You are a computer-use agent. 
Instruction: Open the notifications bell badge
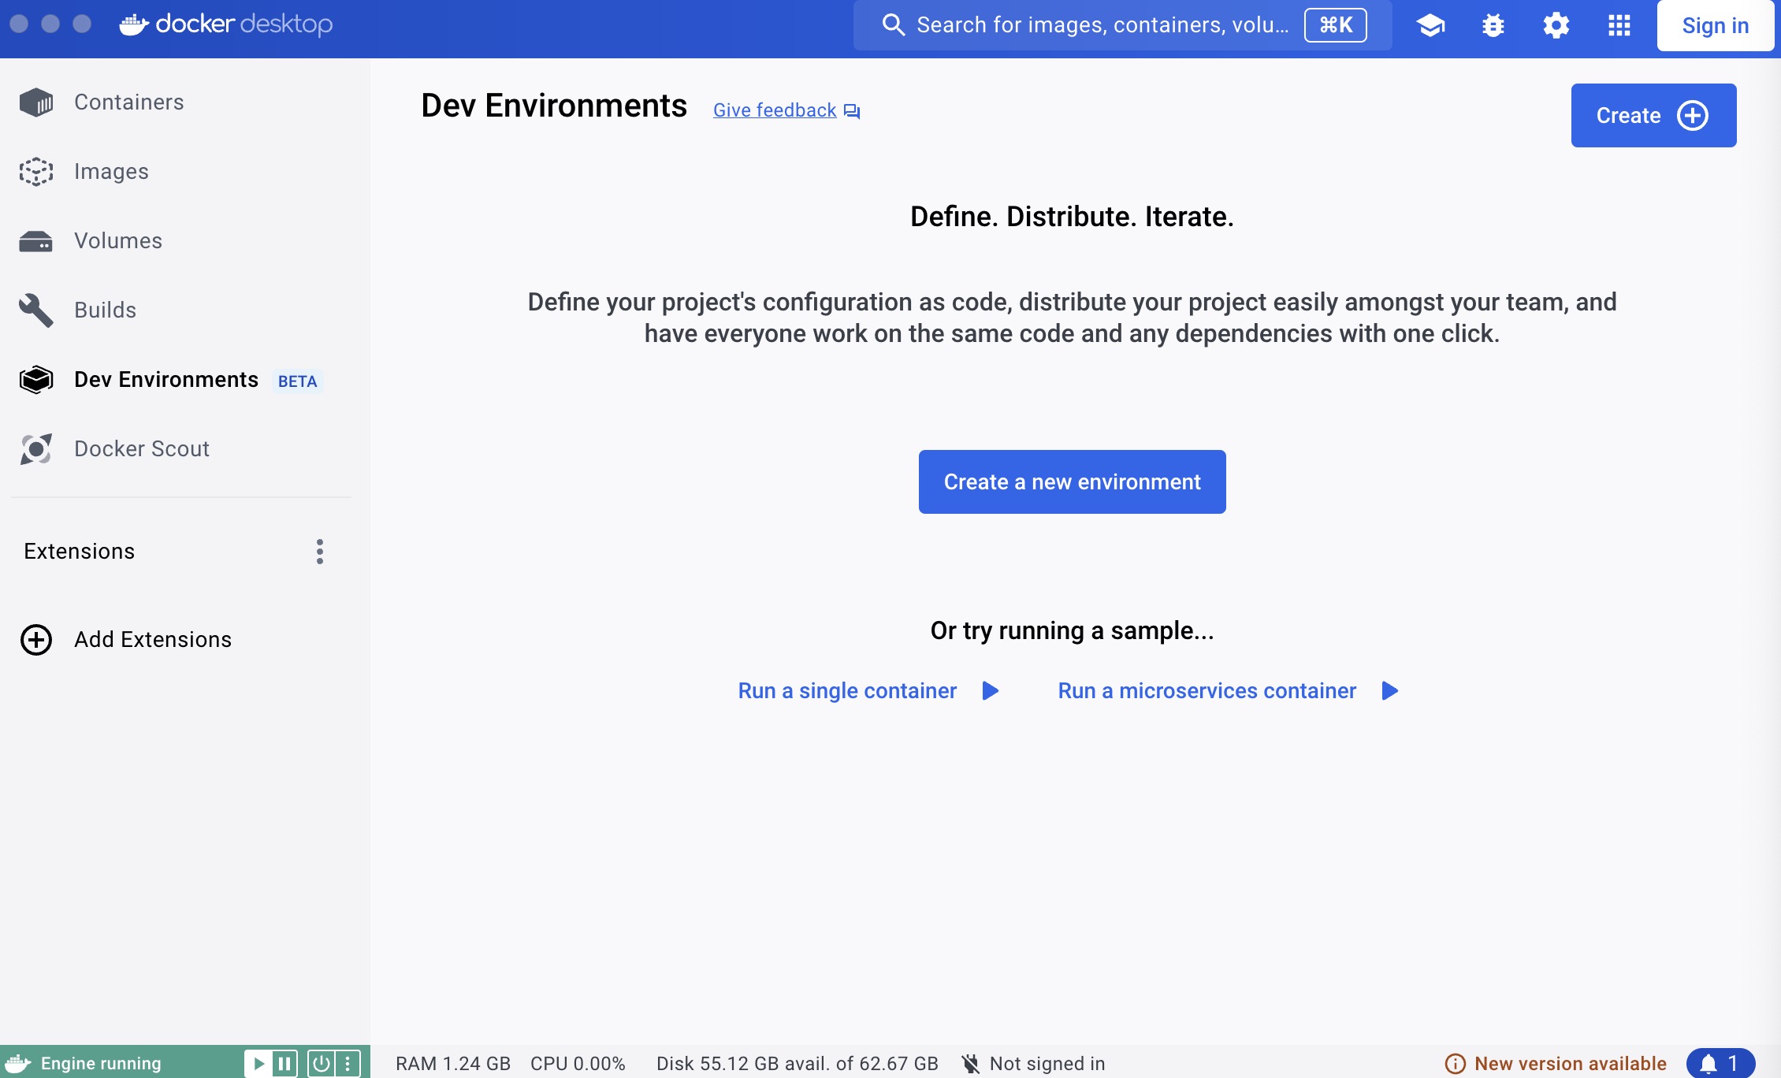[1720, 1064]
